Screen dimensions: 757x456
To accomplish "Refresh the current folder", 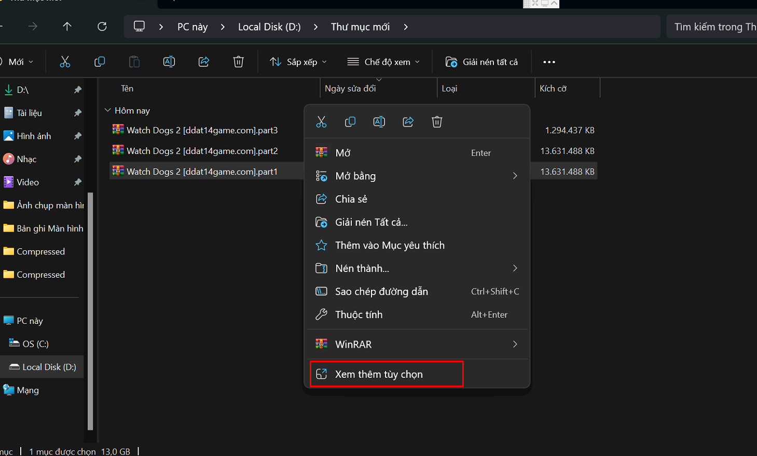I will point(102,26).
